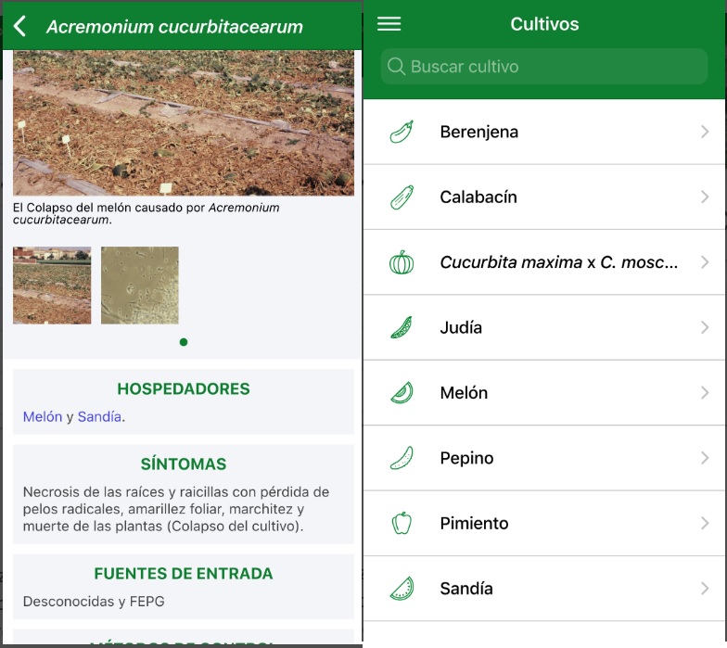Tap the back arrow in header
The height and width of the screenshot is (648, 727).
[20, 26]
